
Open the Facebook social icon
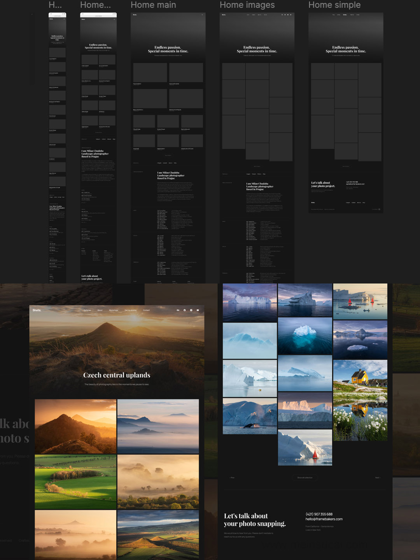click(x=185, y=310)
